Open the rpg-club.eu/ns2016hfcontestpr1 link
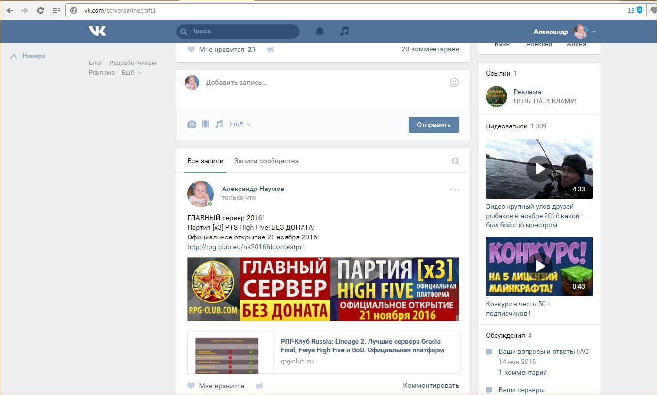 [246, 247]
